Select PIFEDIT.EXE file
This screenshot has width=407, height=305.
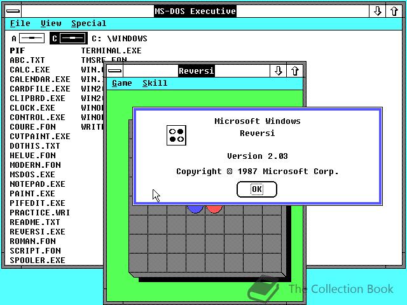tap(38, 203)
